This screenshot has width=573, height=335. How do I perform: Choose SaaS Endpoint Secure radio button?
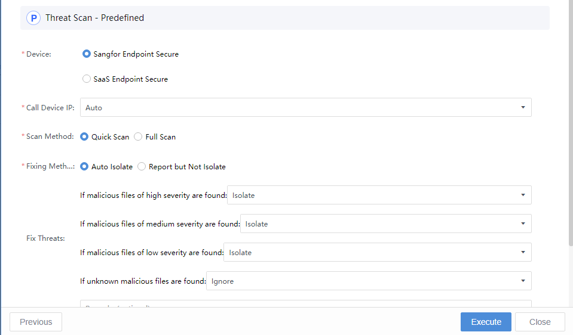click(87, 79)
